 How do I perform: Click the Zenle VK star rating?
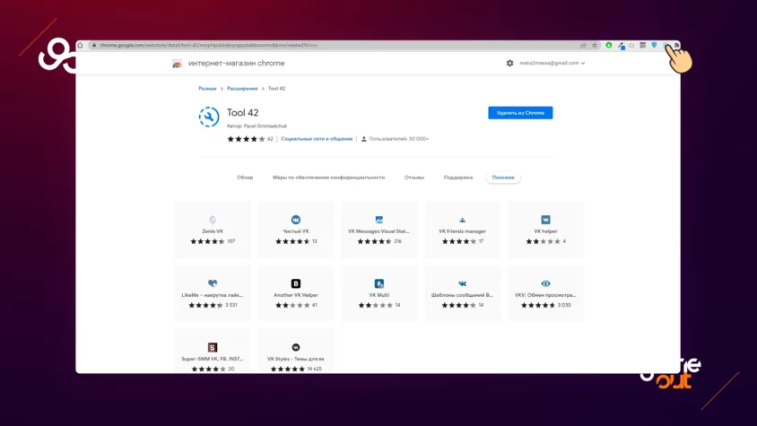pyautogui.click(x=207, y=241)
